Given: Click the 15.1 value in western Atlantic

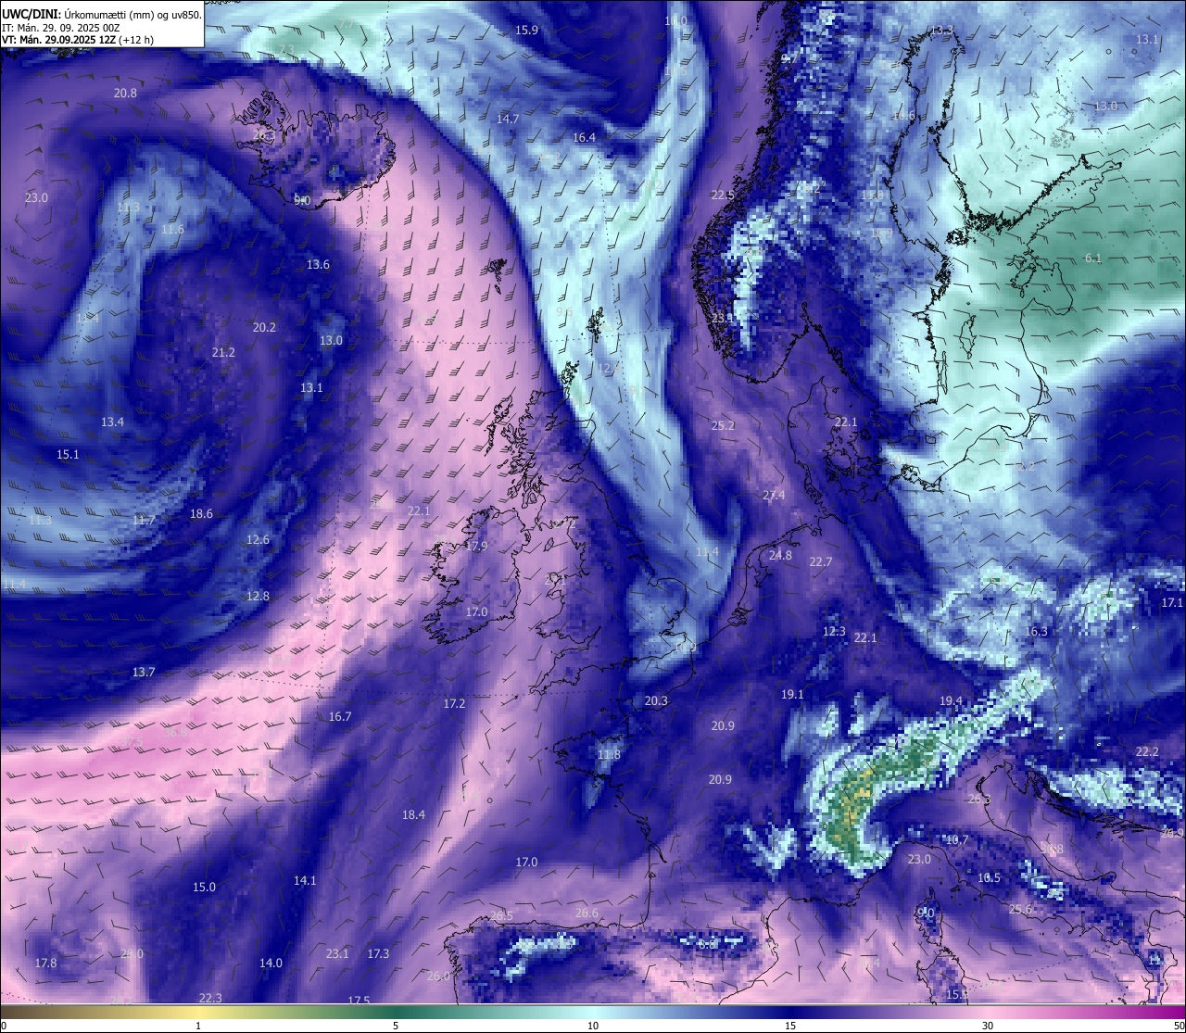Looking at the screenshot, I should click(68, 454).
